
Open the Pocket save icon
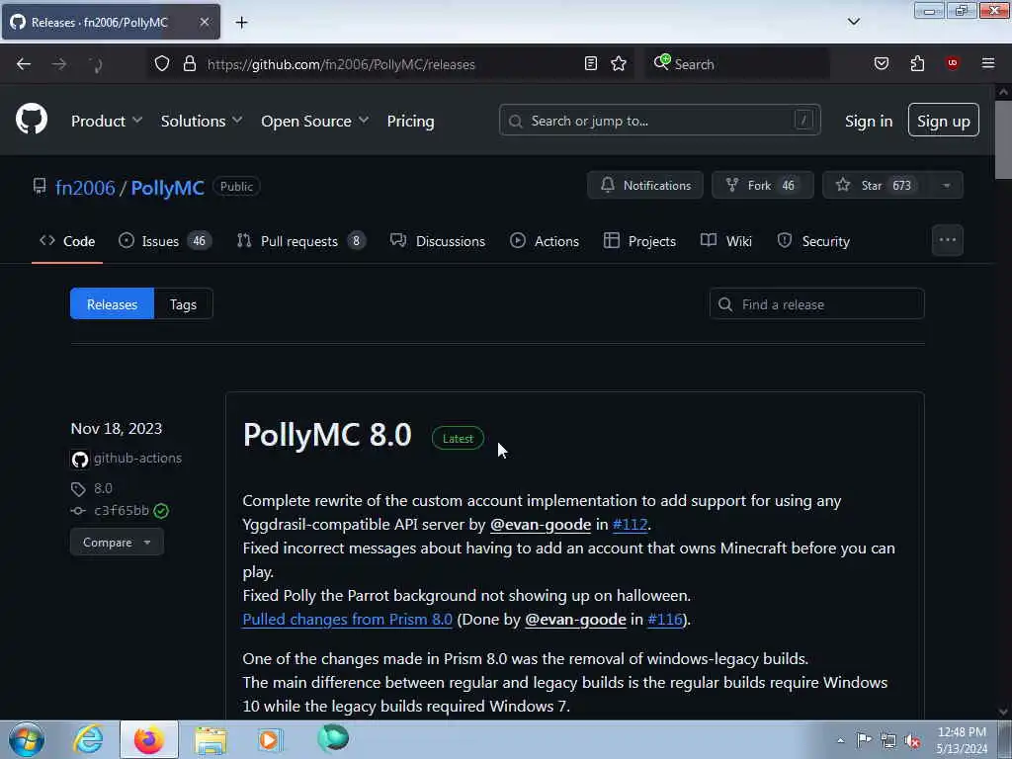click(x=881, y=63)
